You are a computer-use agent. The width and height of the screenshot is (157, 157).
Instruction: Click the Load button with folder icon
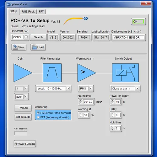coord(38,47)
